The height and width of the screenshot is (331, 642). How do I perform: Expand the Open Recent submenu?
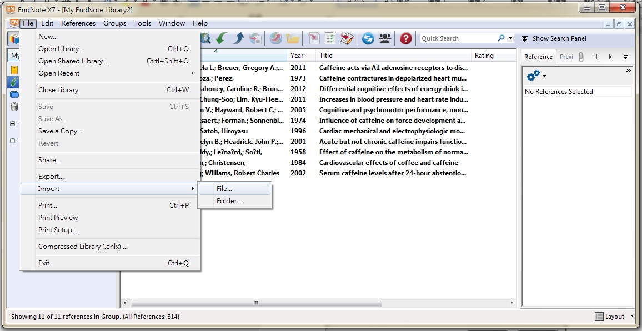(111, 73)
